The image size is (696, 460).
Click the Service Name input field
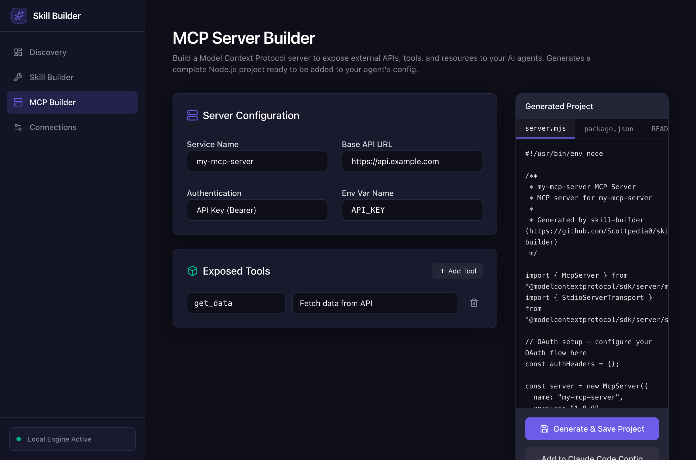257,161
